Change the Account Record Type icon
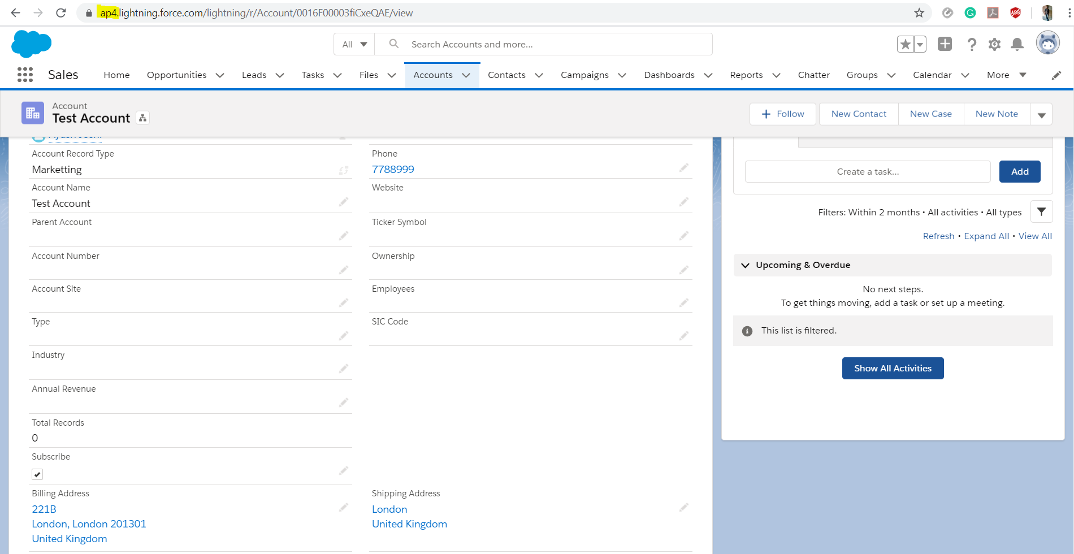The image size is (1074, 554). coord(344,170)
